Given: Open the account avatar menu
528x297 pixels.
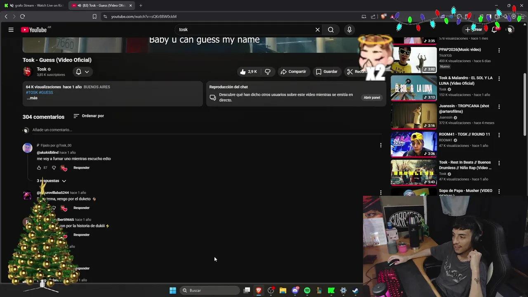Looking at the screenshot, I should pos(510,30).
